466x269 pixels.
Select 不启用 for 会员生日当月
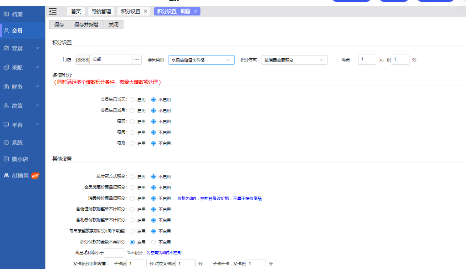click(154, 111)
